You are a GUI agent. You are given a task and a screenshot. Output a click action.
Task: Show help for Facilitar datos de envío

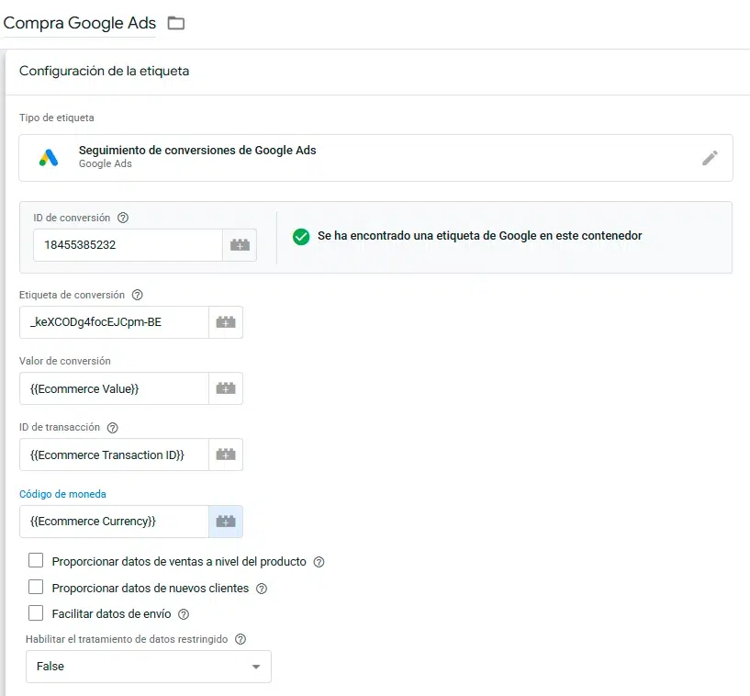coord(184,614)
